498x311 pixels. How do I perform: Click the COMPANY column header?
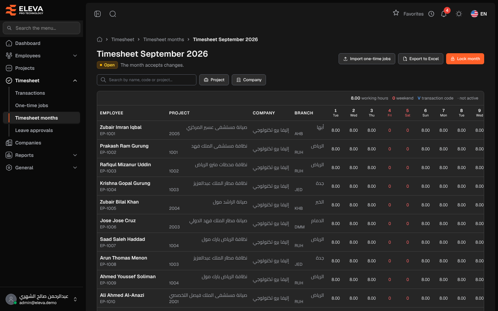pos(264,113)
